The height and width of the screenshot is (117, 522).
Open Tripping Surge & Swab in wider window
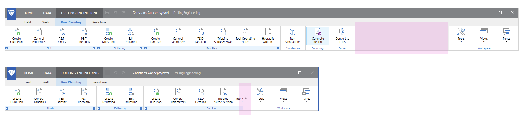tap(223, 36)
